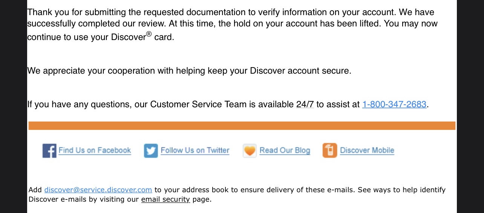Click the orange horizontal divider bar
This screenshot has width=484, height=213.
click(242, 126)
